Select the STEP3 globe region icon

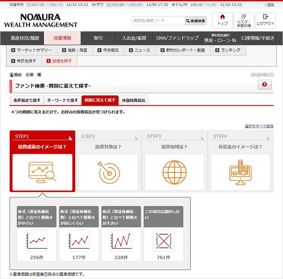pyautogui.click(x=175, y=172)
